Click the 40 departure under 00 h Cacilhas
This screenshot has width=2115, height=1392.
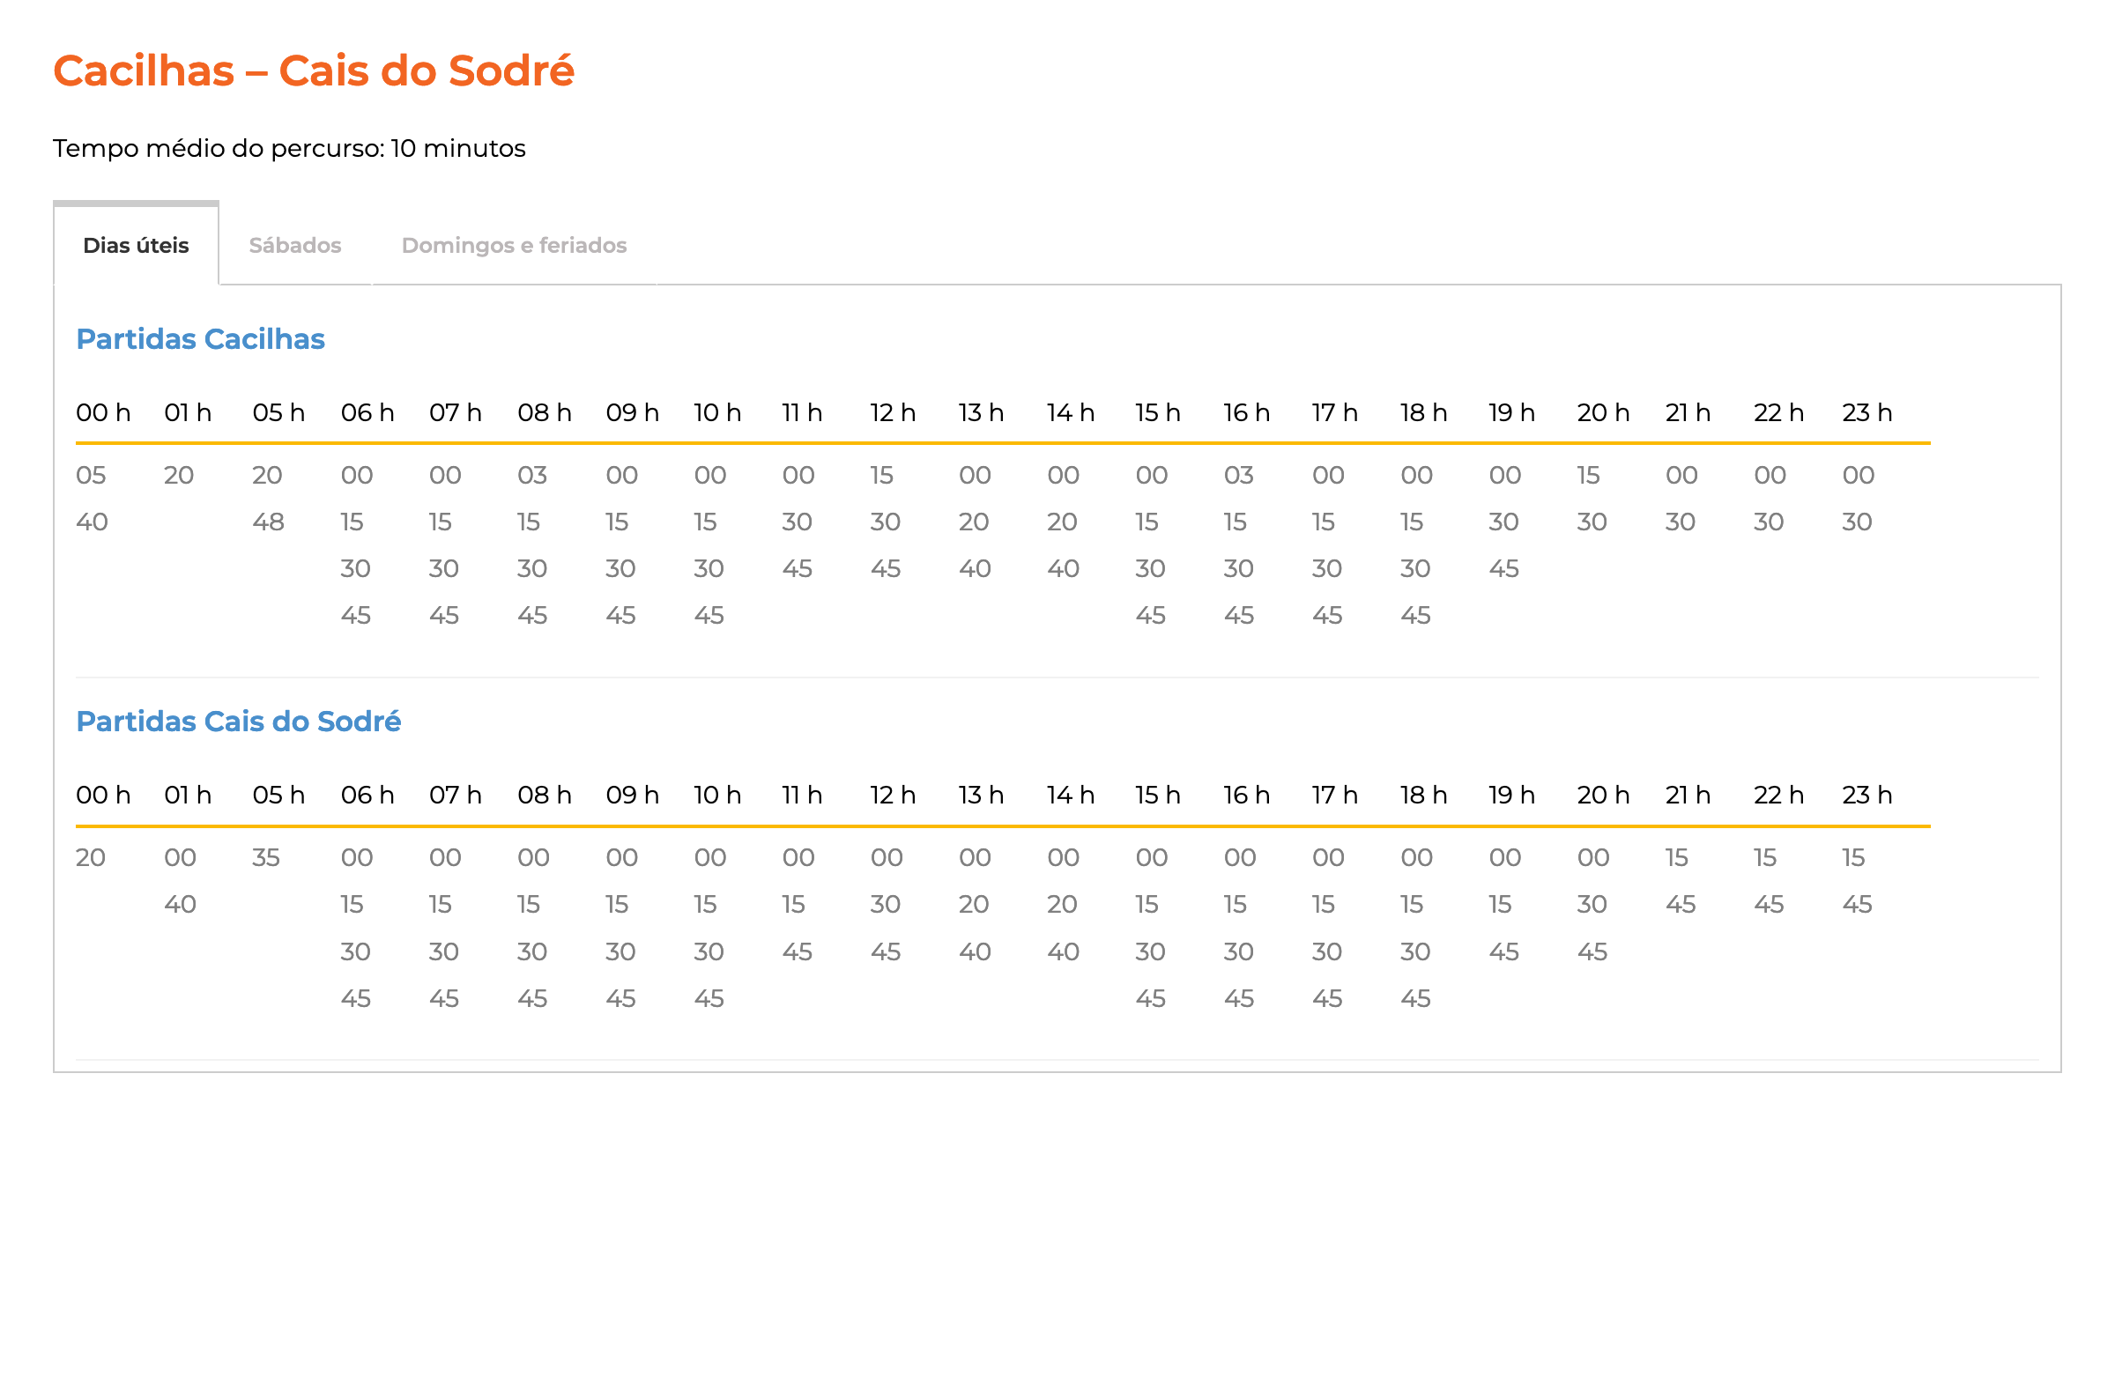pos(92,522)
